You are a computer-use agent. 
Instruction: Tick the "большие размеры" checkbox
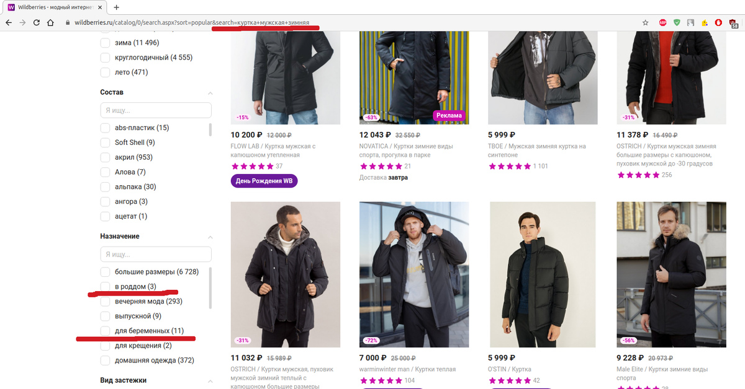click(x=105, y=272)
